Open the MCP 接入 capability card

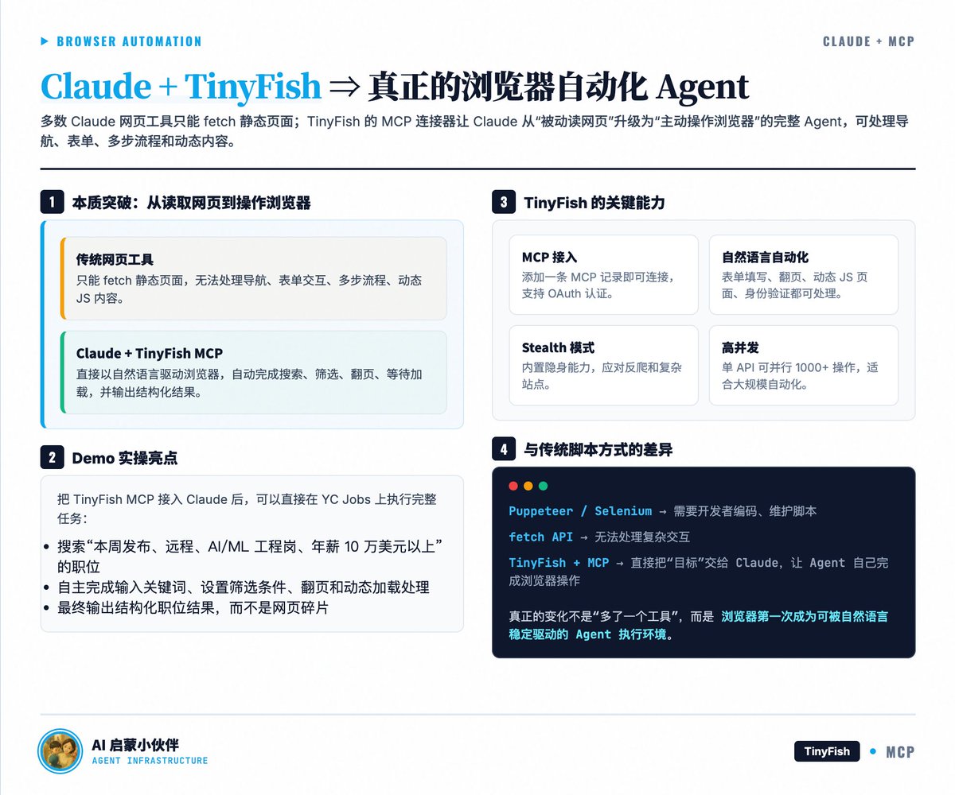(x=603, y=275)
